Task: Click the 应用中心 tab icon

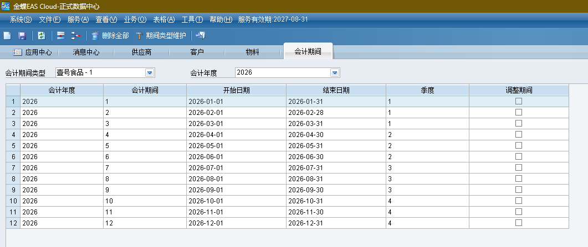Action: (17, 52)
